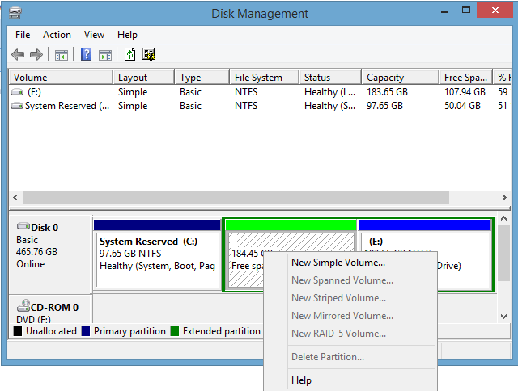Click the Forward arrow toolbar icon
Screen dimensions: 518x391
pos(36,54)
